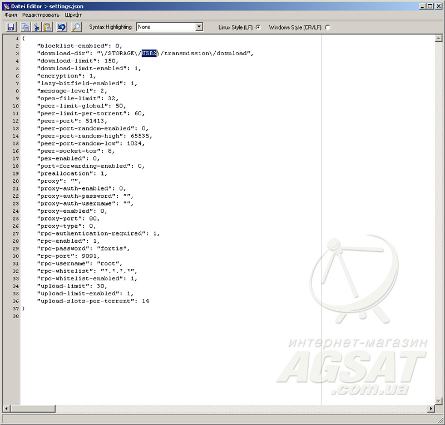Screen dimensions: 445x425
Task: Open the Шрифт menu
Action: tap(73, 15)
